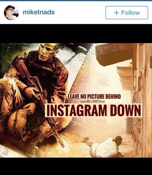The image size is (152, 175).
Task: Click the black letterbox bar below the poster
Action: point(76,166)
